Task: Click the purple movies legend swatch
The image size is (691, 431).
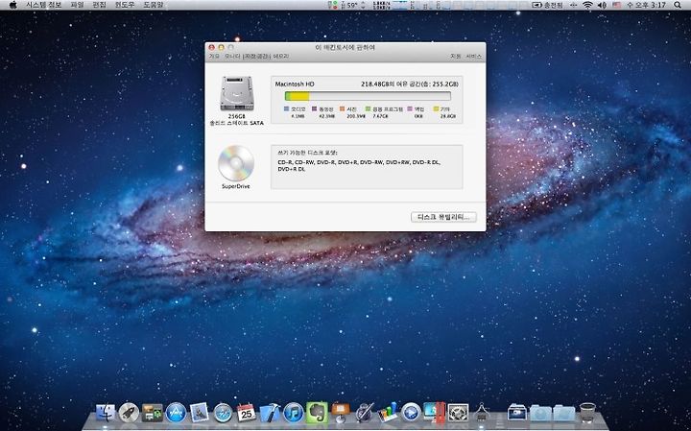Action: 315,108
